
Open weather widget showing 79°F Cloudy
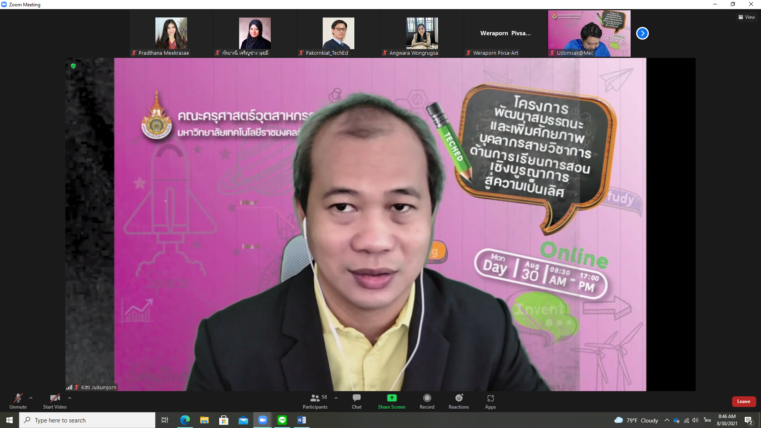tap(636, 420)
